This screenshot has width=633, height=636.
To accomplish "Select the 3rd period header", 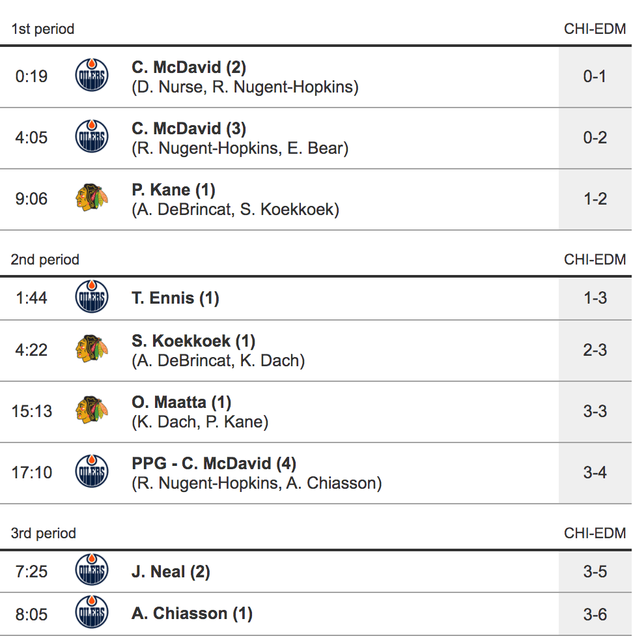I will coord(44,533).
